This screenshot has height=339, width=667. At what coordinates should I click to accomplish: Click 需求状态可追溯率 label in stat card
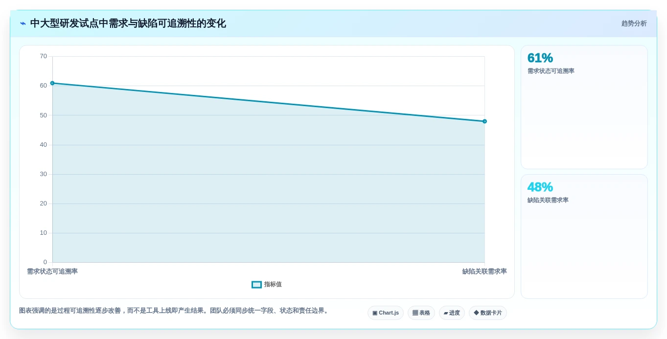tap(551, 71)
